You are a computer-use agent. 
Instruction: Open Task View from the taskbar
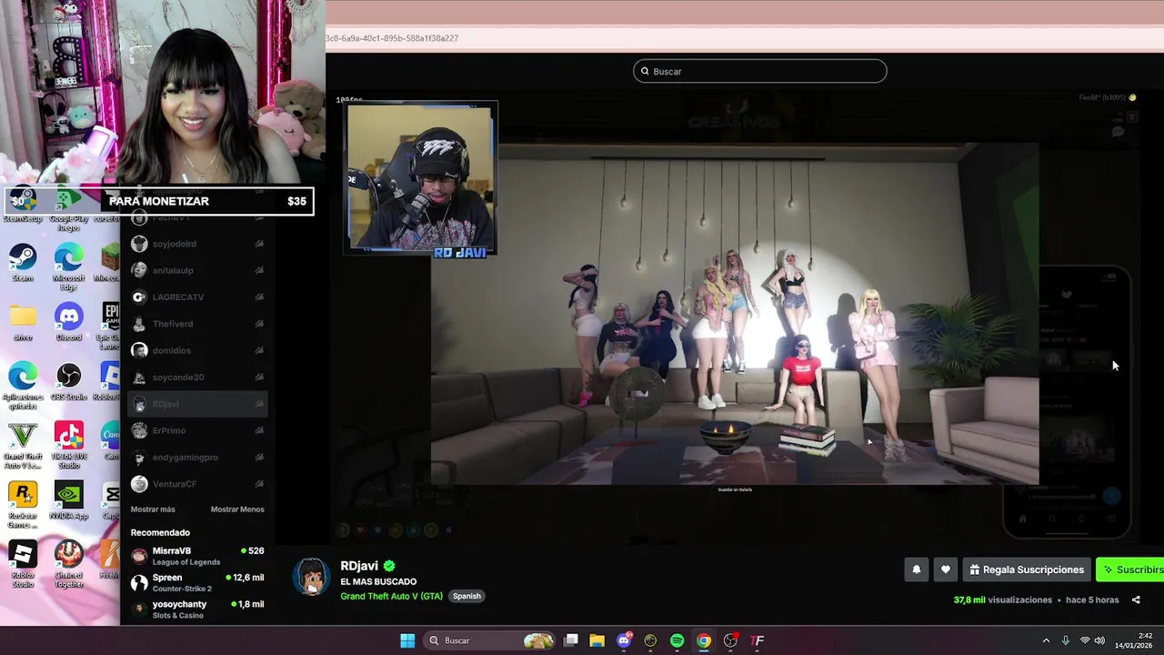[x=571, y=640]
